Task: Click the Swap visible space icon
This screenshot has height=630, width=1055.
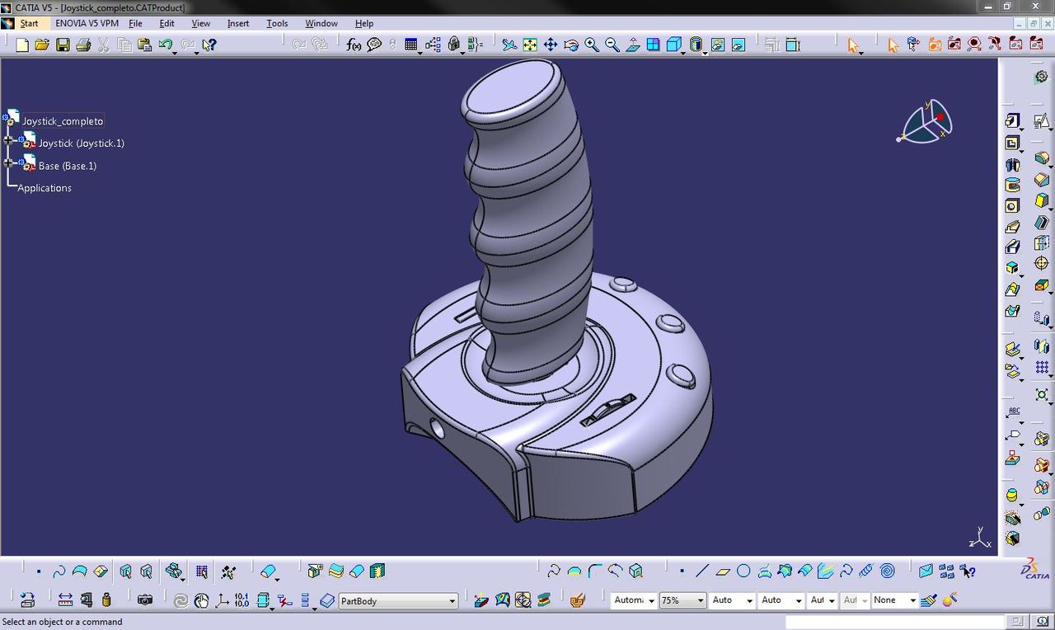Action: tap(738, 45)
